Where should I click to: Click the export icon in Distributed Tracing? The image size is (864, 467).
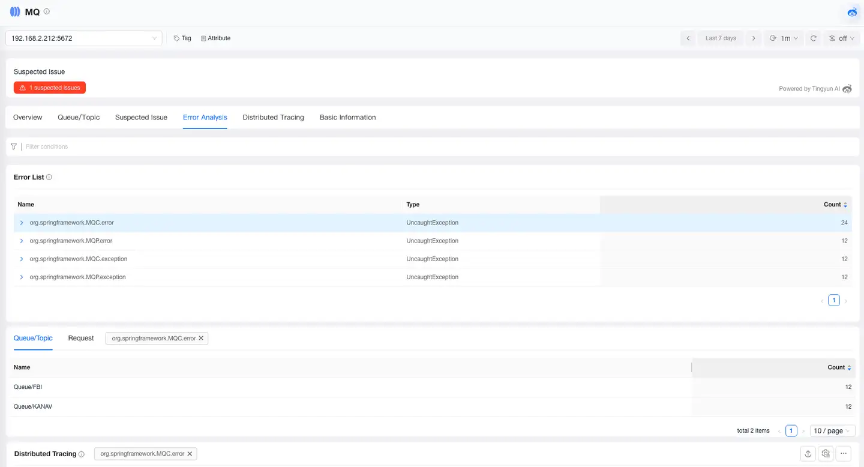[808, 454]
